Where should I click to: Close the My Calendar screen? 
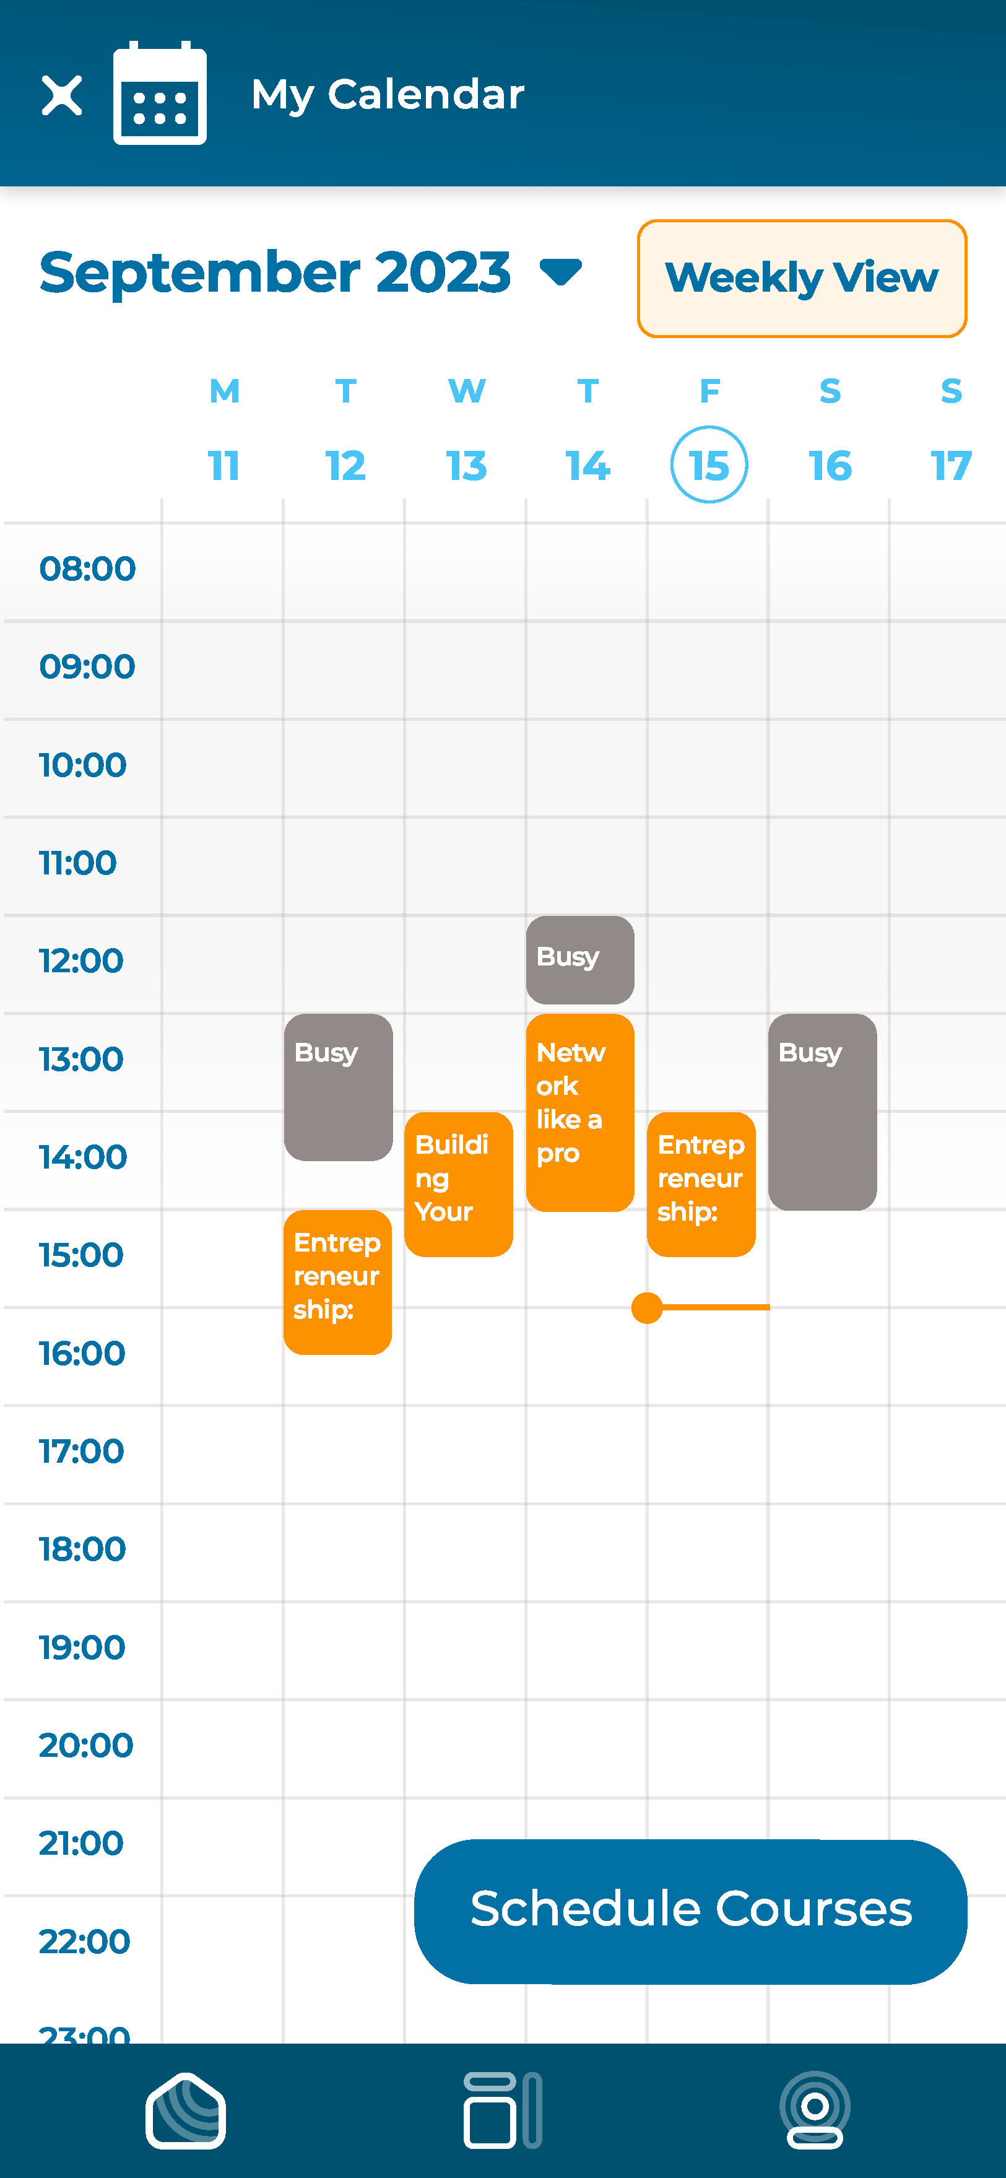coord(62,95)
